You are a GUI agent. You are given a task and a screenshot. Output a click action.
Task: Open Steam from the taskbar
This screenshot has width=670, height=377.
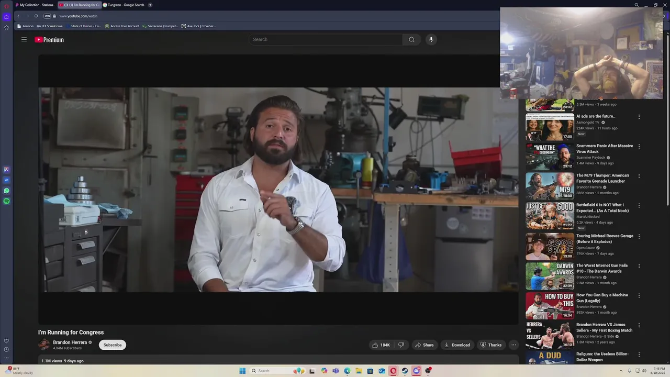tap(405, 371)
